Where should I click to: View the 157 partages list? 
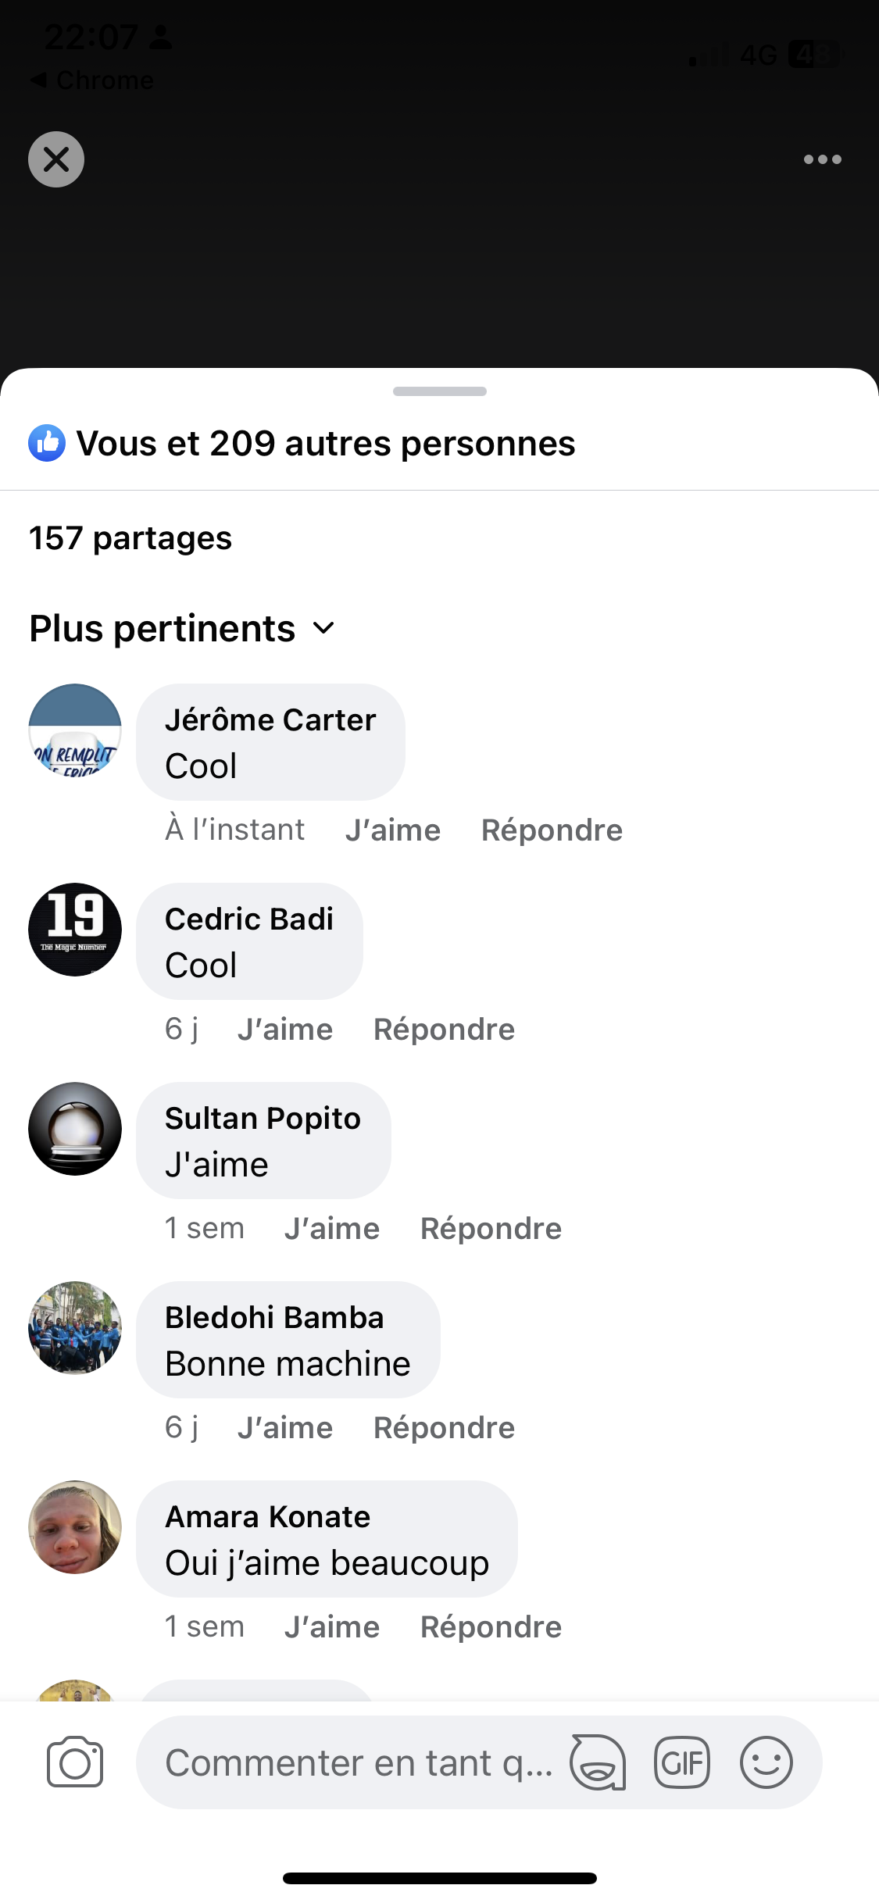tap(130, 538)
